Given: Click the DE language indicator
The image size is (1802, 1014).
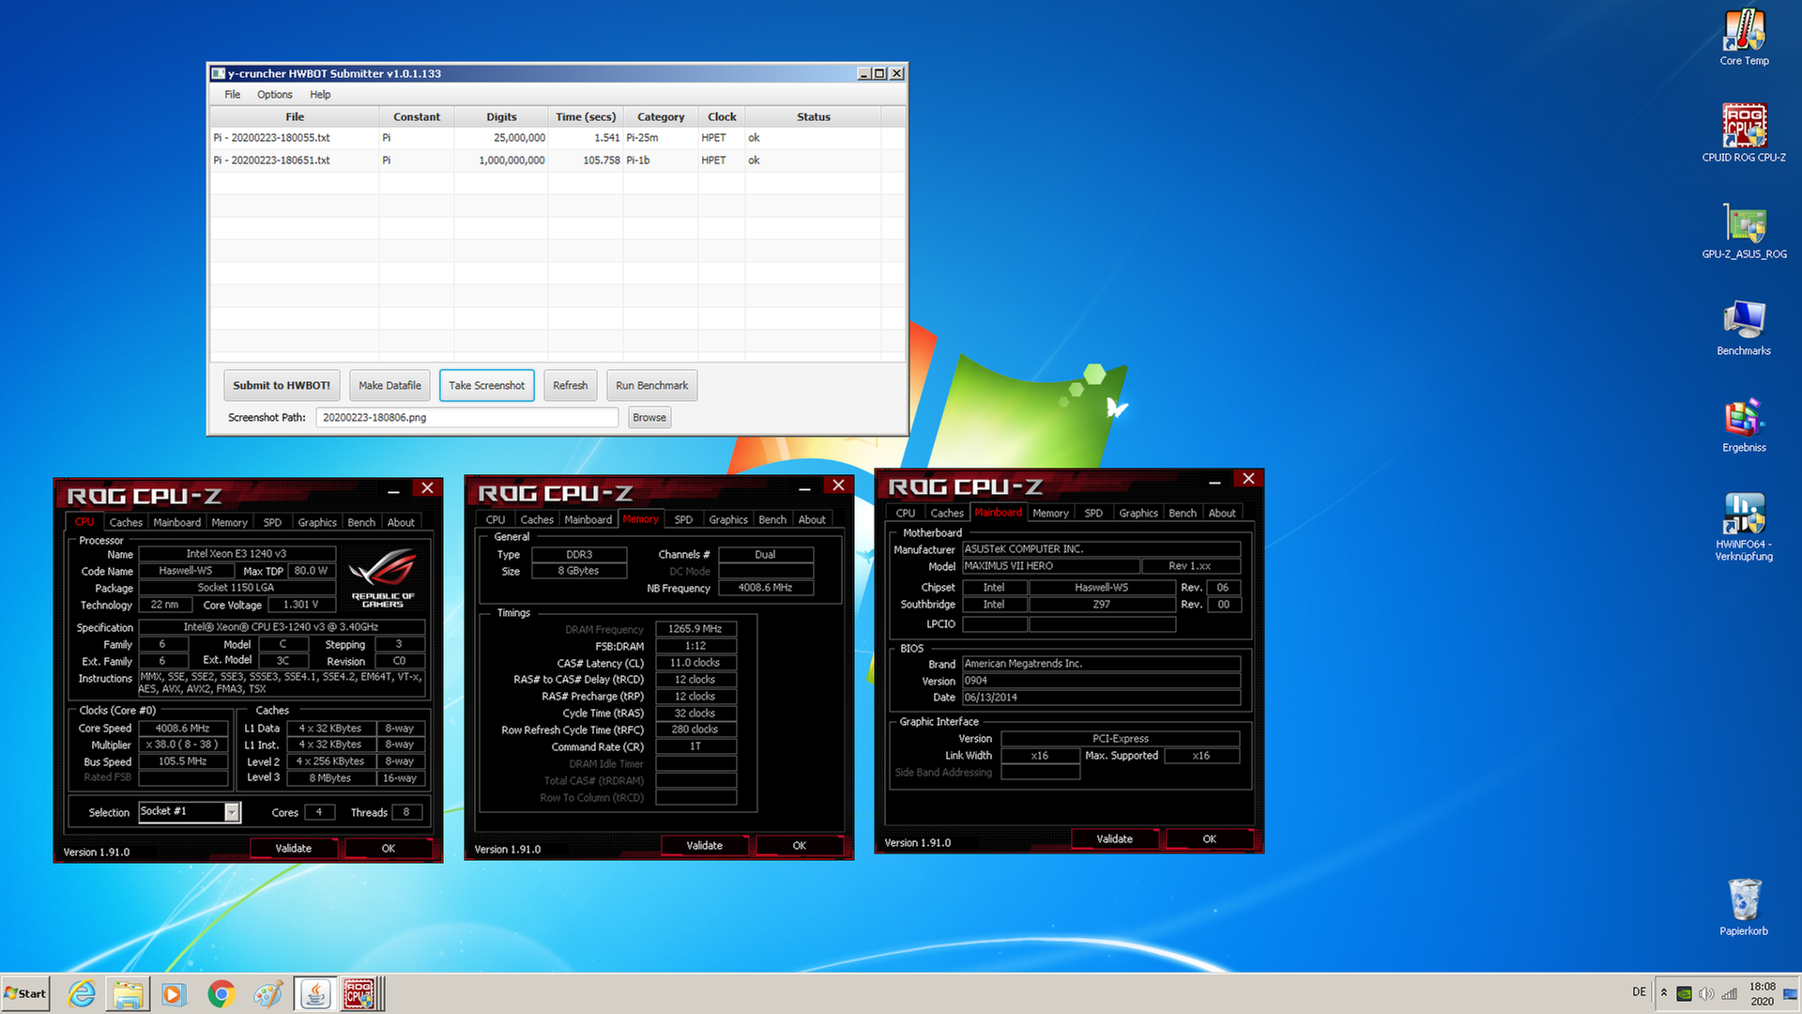Looking at the screenshot, I should point(1640,991).
